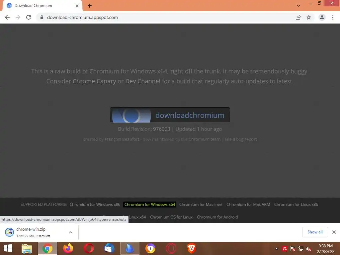
Task: Open Action Center flag tray icon
Action: click(x=293, y=249)
